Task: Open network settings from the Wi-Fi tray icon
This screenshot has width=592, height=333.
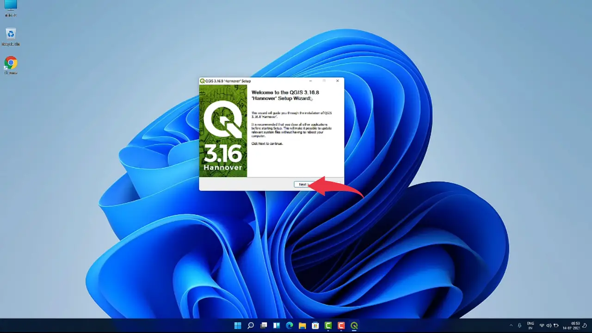Action: click(x=542, y=326)
